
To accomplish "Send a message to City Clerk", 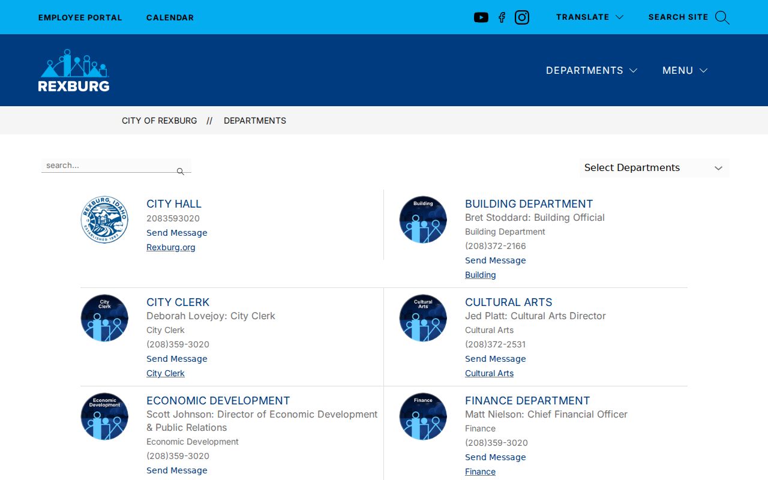I will pos(177,359).
